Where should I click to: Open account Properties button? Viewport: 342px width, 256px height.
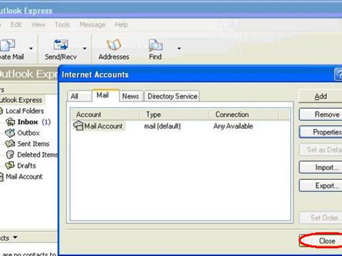321,132
